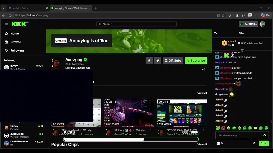273x153 pixels.
Task: Open the tab search dropdown arrow
Action: pyautogui.click(x=4, y=8)
